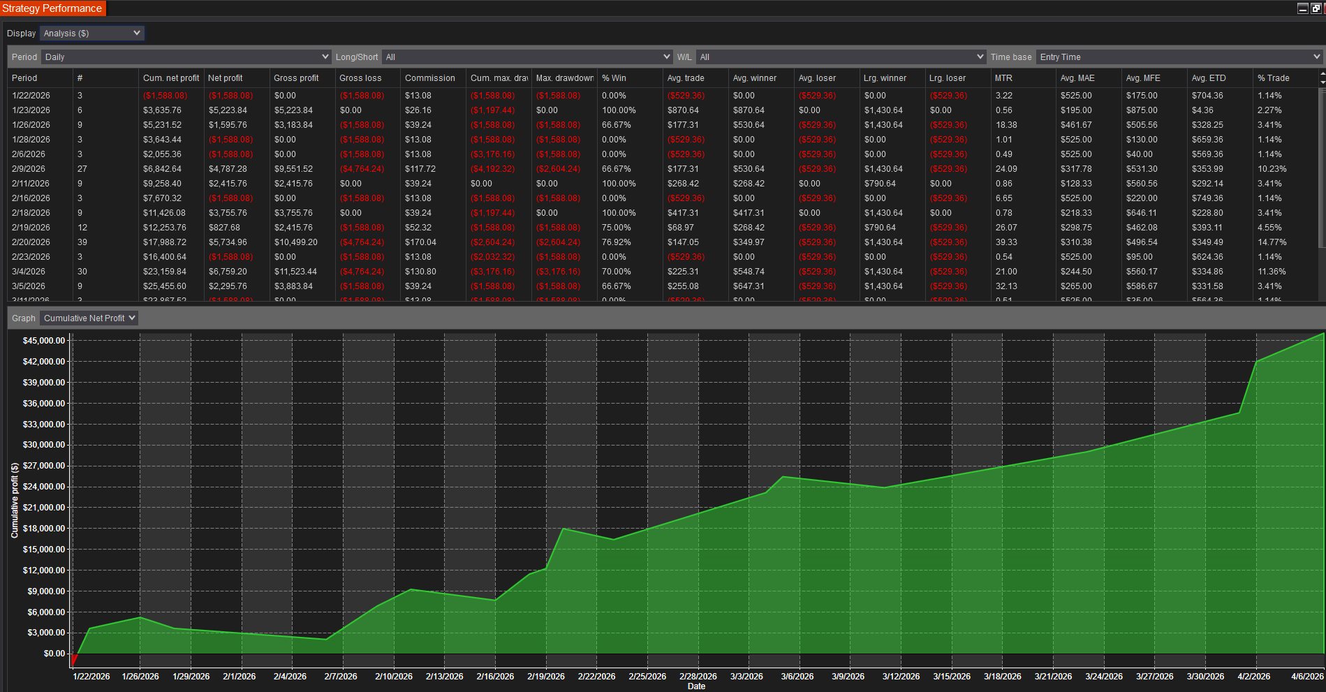1326x692 pixels.
Task: Sort by Gross profit column header
Action: 302,78
